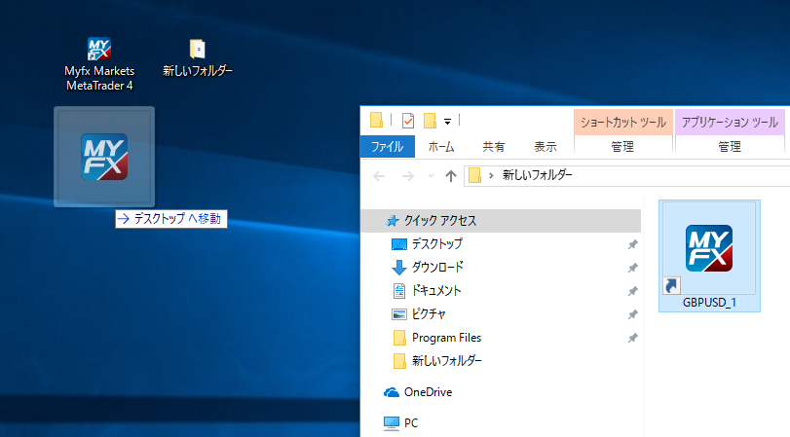Unpin ピクチャ using its pin icon
The height and width of the screenshot is (437, 790).
[x=633, y=314]
